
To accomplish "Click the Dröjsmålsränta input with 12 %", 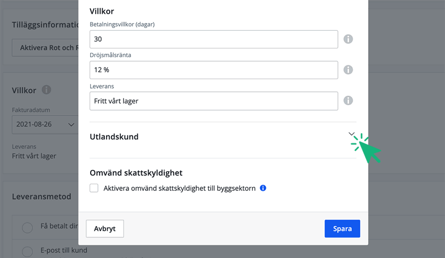I will (214, 70).
